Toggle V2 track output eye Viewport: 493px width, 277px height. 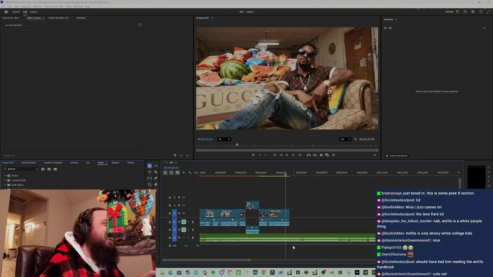(183, 205)
